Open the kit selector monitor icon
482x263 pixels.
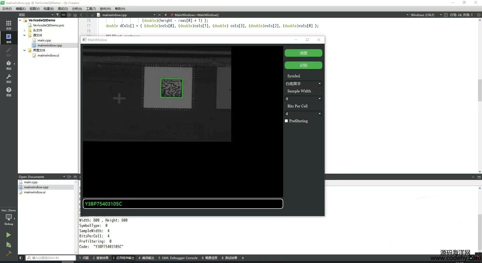point(9,217)
